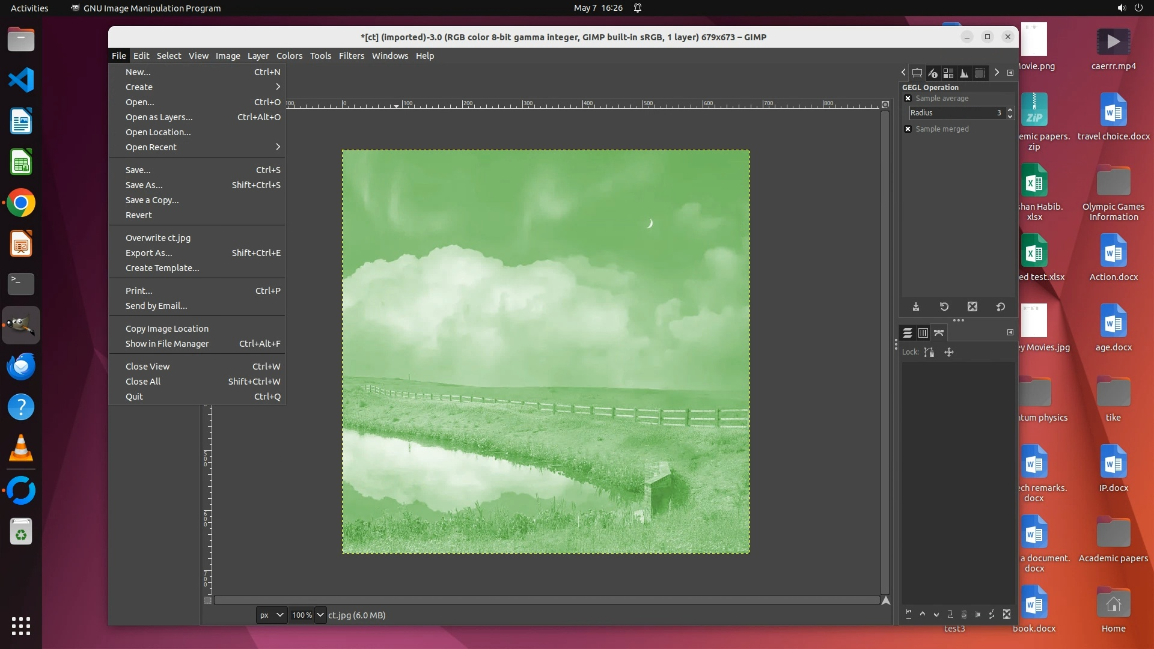
Task: Increase the Radius stepper value
Action: tap(1010, 109)
